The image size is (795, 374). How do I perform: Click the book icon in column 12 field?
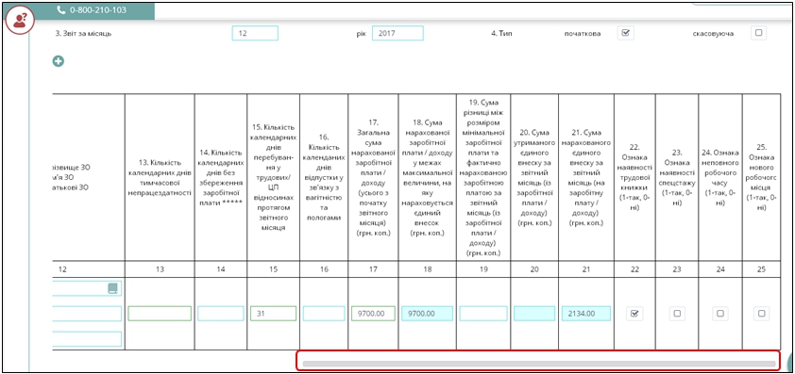point(112,288)
